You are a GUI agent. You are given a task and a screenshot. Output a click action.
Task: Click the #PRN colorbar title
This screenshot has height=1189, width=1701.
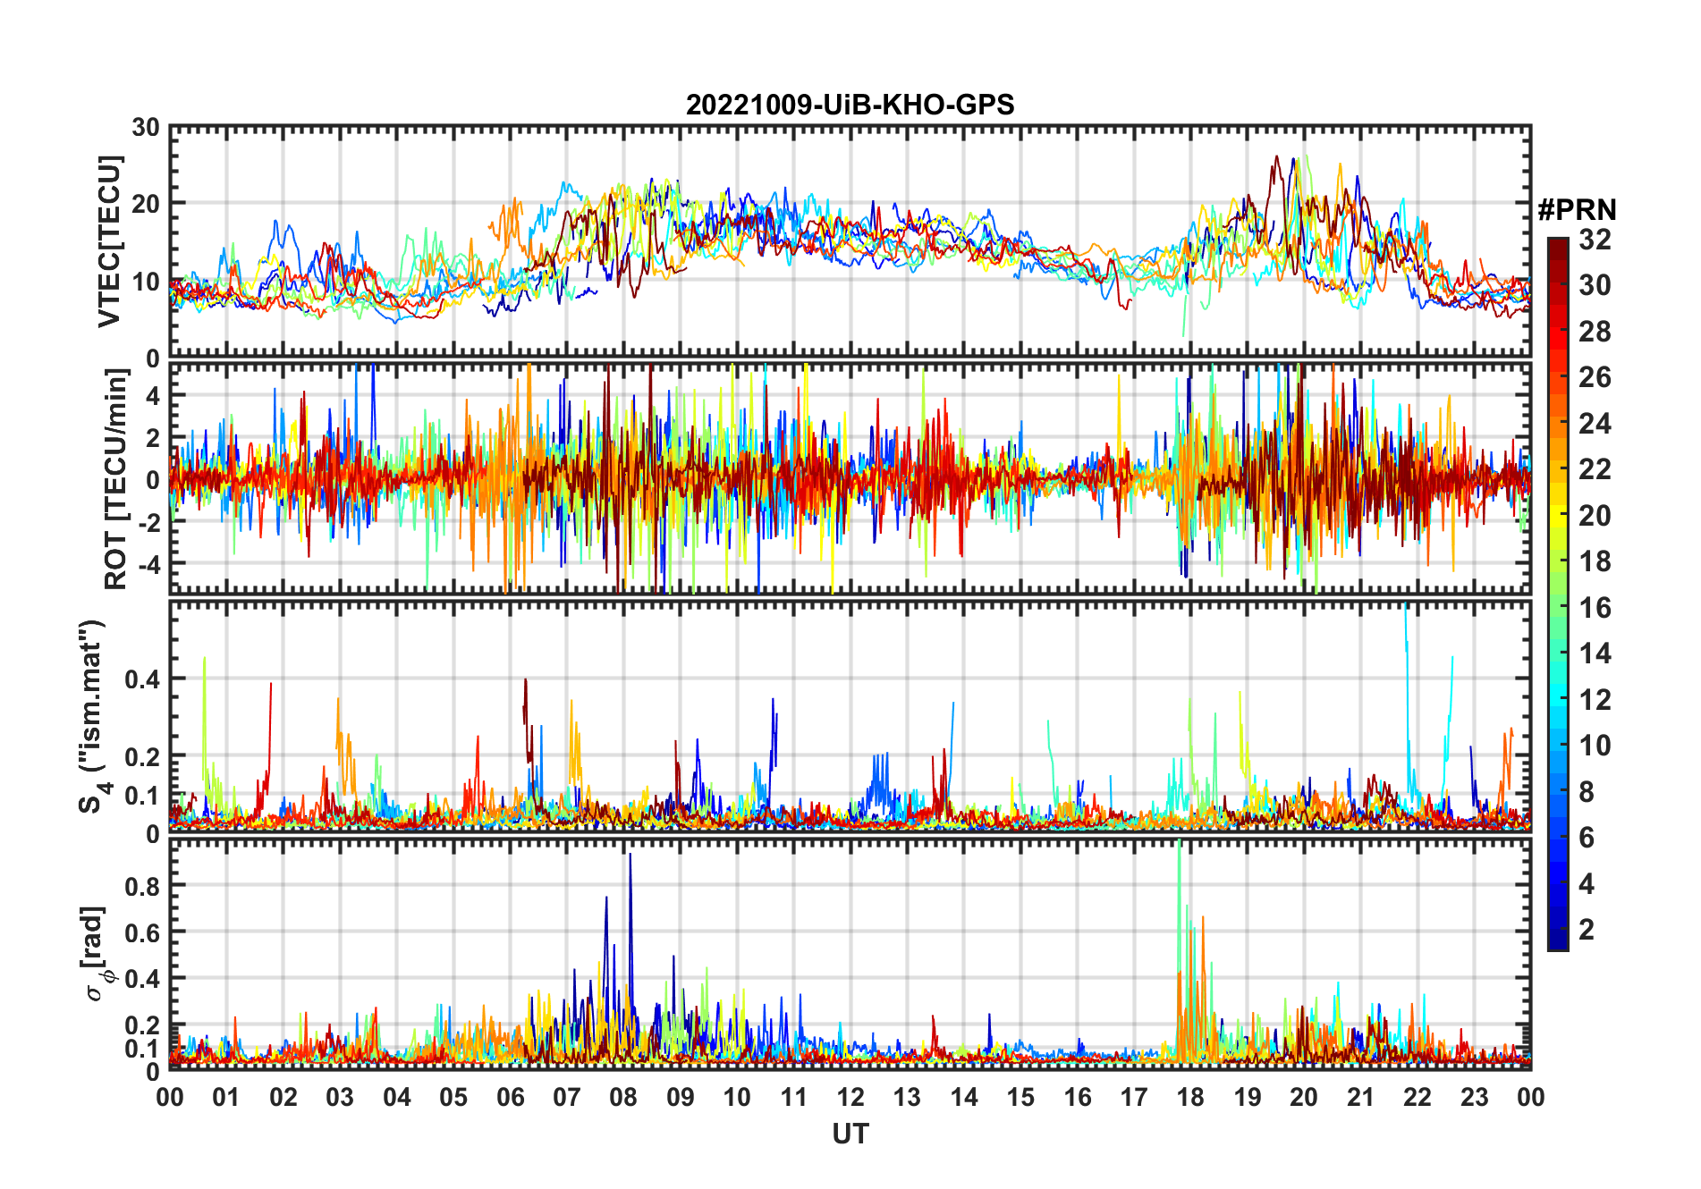(1577, 210)
